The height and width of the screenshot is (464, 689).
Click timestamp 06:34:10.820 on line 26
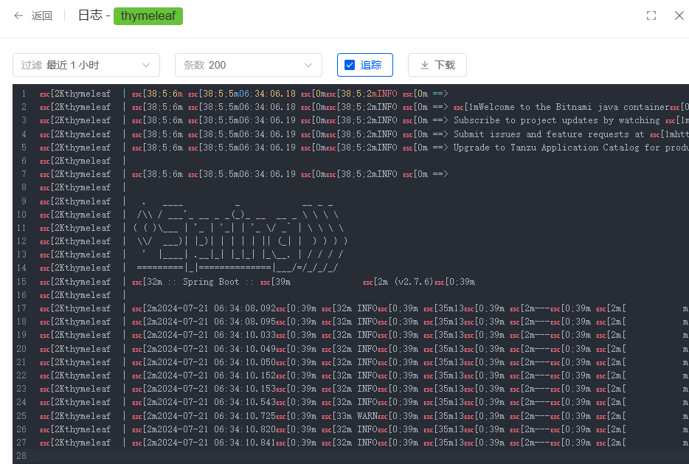click(x=245, y=429)
